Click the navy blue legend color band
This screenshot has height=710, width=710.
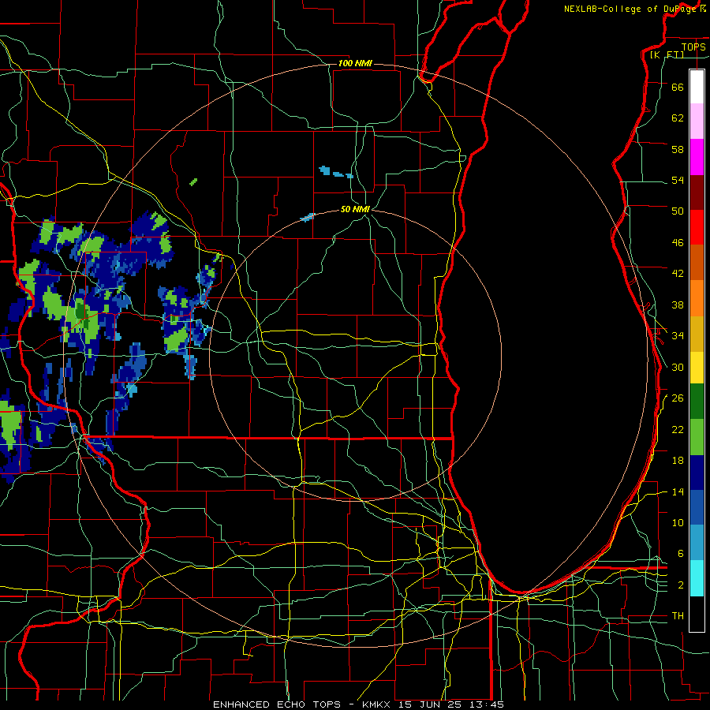[697, 473]
